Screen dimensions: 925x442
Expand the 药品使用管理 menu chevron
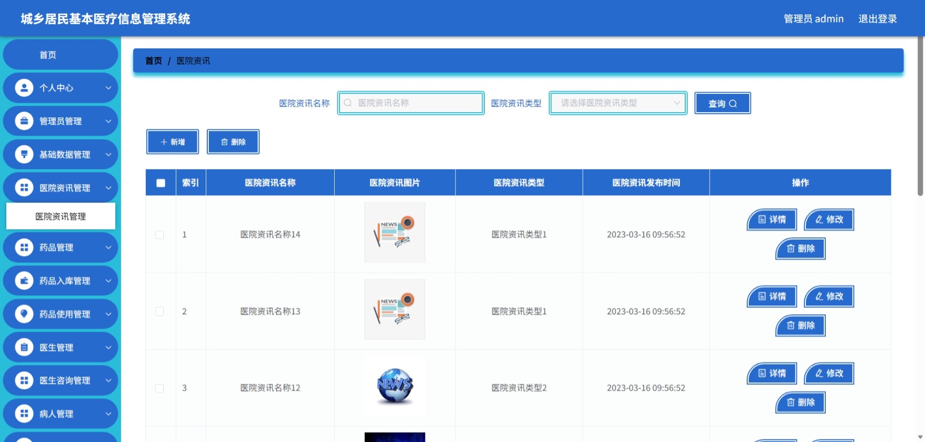tap(108, 314)
